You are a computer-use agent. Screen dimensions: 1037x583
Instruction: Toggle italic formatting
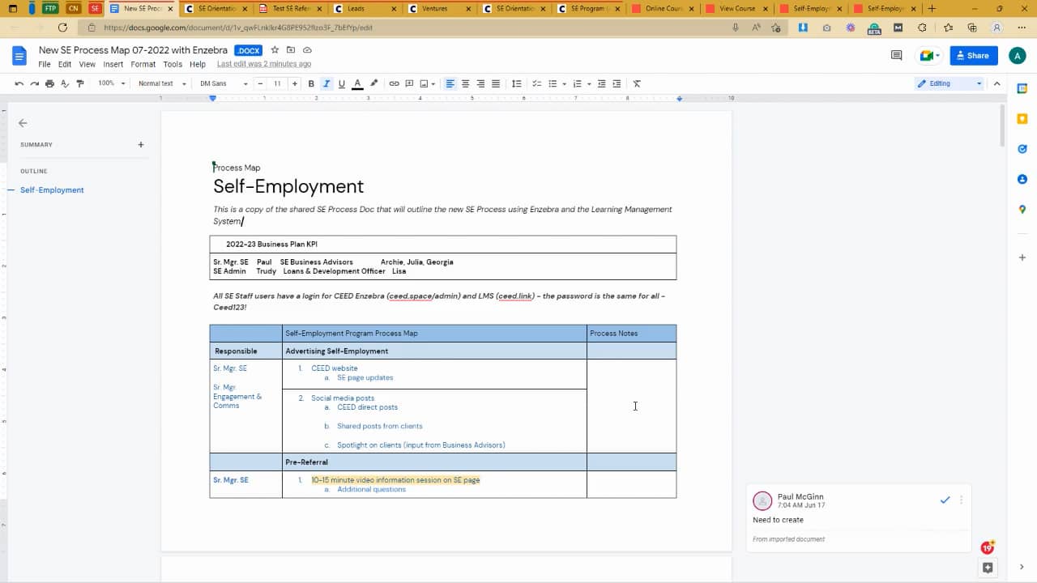click(x=326, y=83)
